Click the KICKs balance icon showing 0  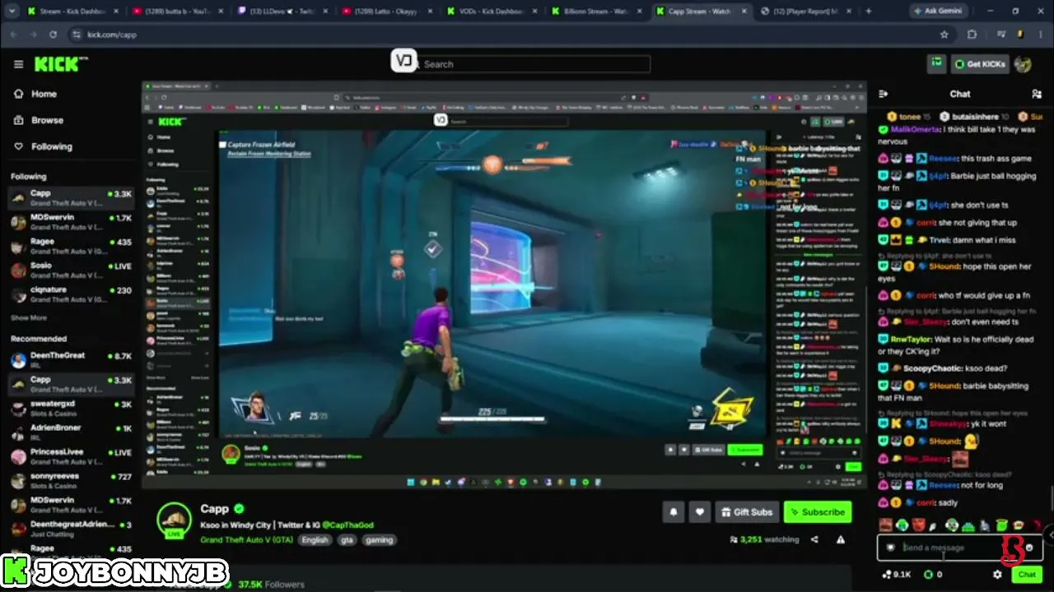(928, 575)
